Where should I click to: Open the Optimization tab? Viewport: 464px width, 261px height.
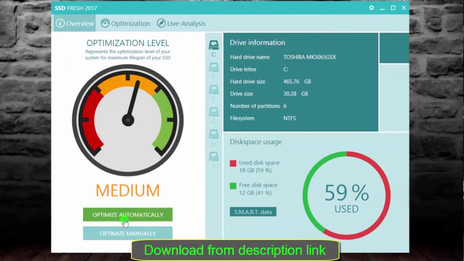[125, 23]
